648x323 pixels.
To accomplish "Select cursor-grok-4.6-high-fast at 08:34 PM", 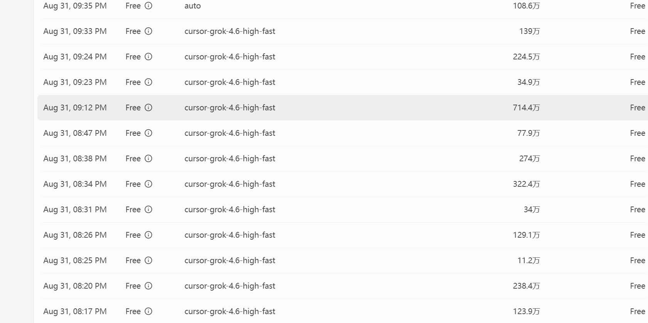I will (230, 184).
